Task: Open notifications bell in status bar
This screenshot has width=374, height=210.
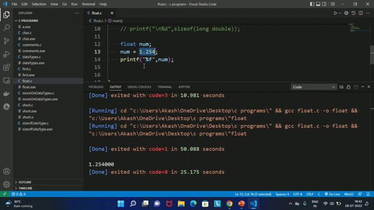Action: [368, 194]
